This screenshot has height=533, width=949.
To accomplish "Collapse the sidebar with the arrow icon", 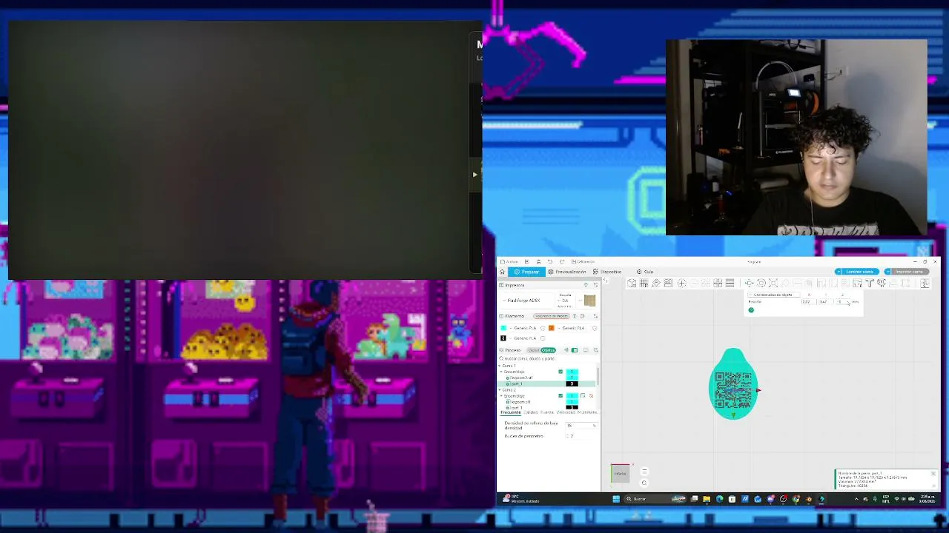I will [x=604, y=280].
